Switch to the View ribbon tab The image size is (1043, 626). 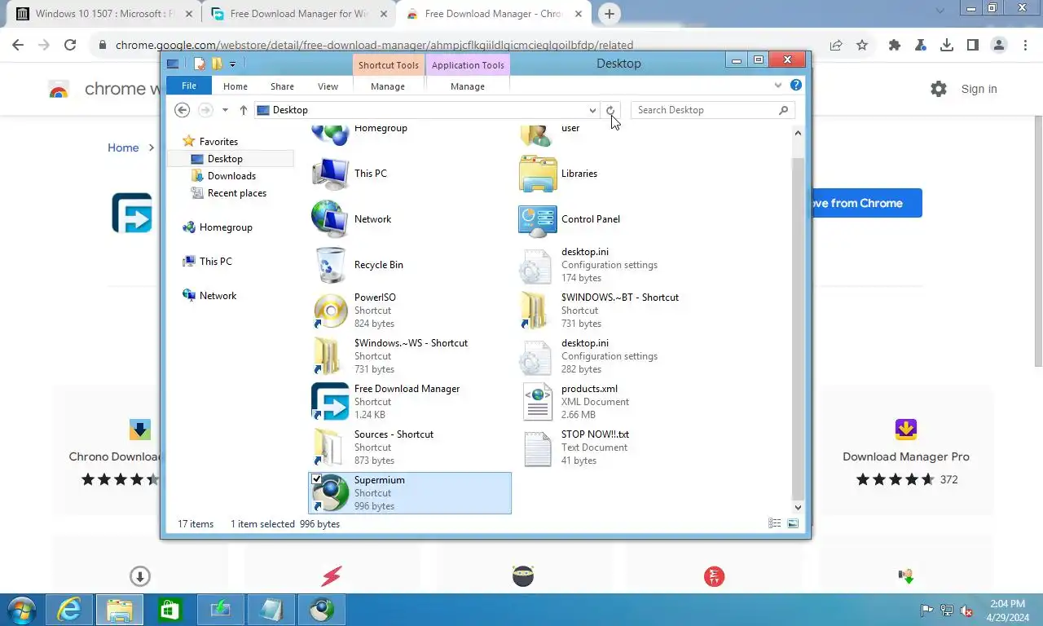point(328,86)
